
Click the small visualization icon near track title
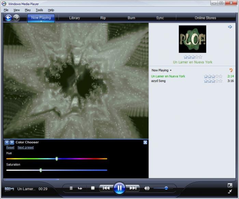[x=9, y=189]
